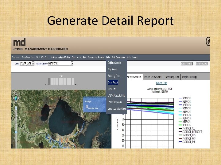Image resolution: width=221 pixels, height=165 pixels.
Task: Switch to the Length in Backlog tab
Action: [x=189, y=77]
